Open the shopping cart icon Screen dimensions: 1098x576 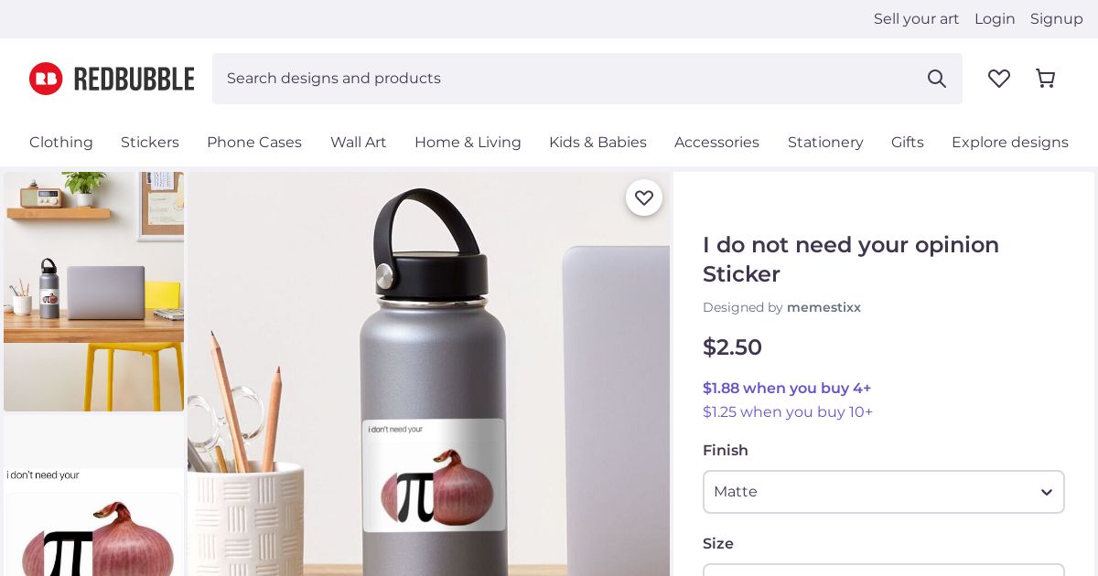pos(1045,79)
